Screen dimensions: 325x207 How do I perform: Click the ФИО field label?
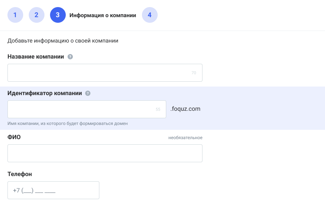pyautogui.click(x=14, y=137)
